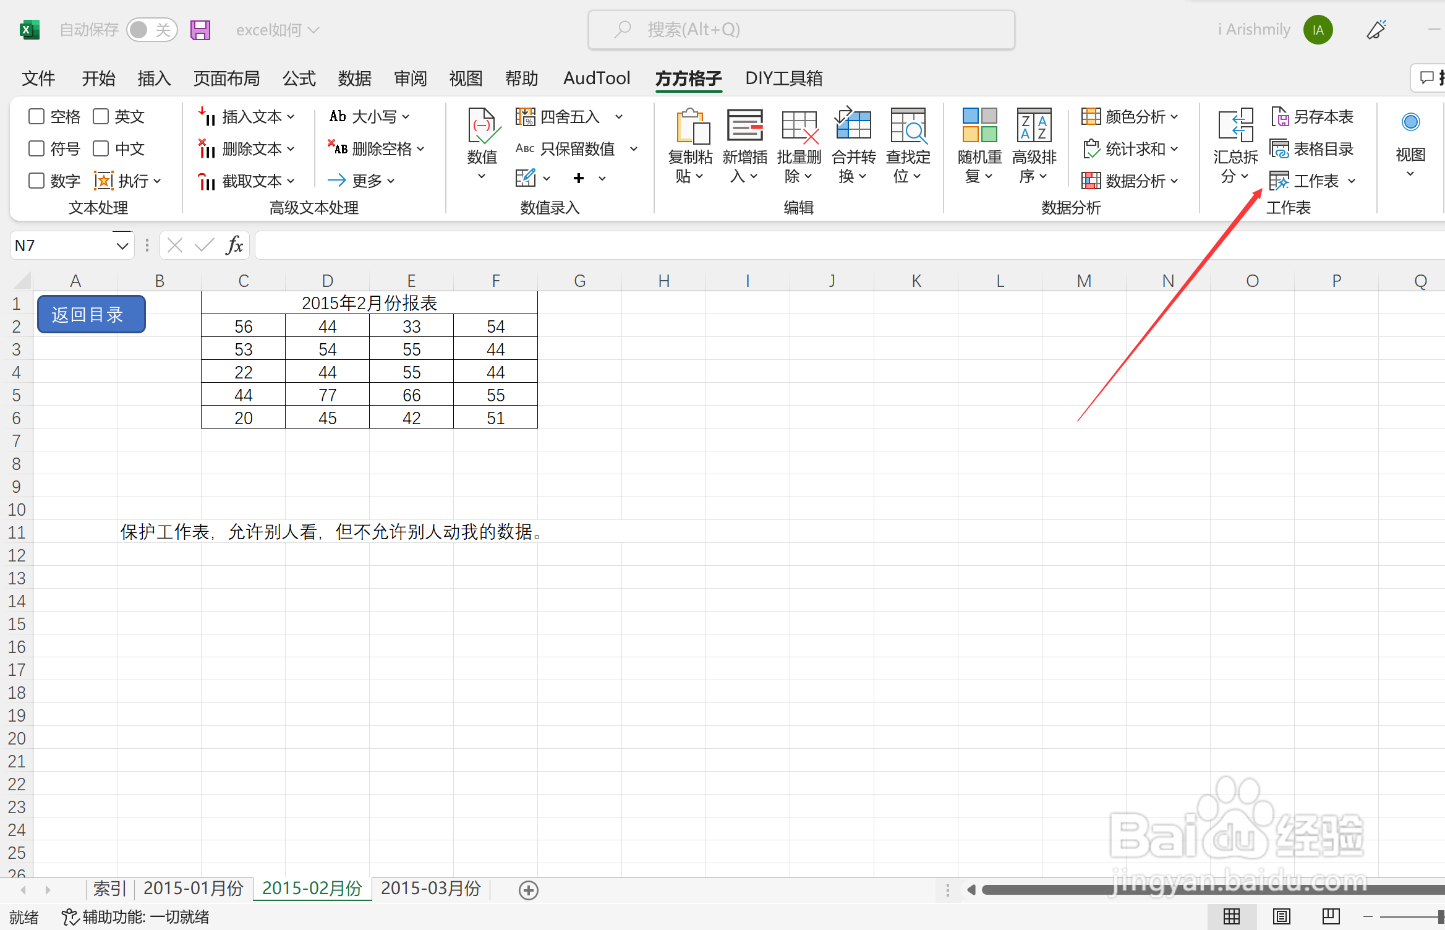Open the 合并转换 tool

tap(853, 126)
